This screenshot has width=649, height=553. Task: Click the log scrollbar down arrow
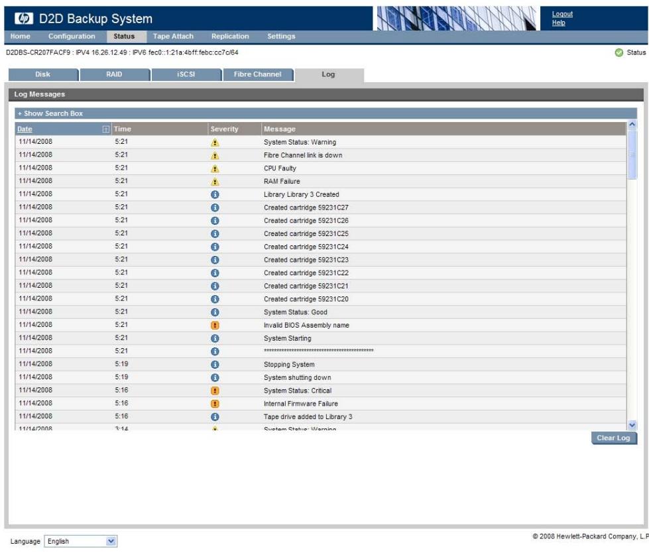click(632, 425)
